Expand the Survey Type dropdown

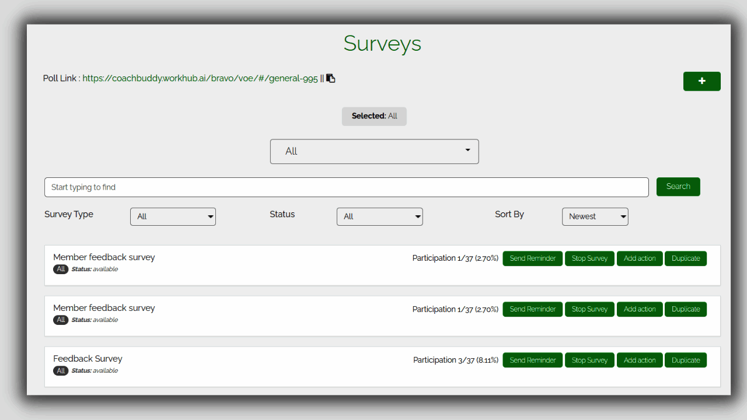coord(173,216)
